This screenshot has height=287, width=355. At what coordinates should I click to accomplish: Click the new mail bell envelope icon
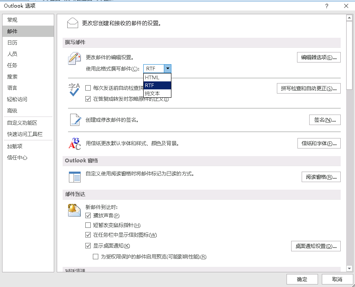click(74, 210)
